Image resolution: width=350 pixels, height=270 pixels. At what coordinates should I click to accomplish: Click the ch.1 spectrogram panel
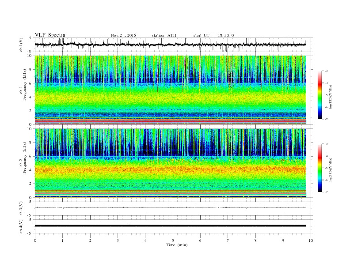pyautogui.click(x=170, y=90)
